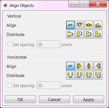The image size is (109, 108).
Task: Pick first horizontal distribute icon
Action: pyautogui.click(x=70, y=75)
